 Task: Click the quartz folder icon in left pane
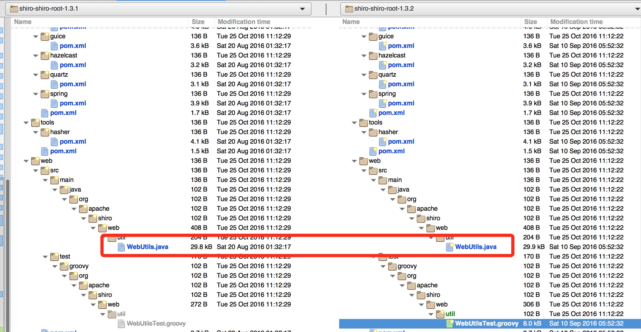coord(45,75)
